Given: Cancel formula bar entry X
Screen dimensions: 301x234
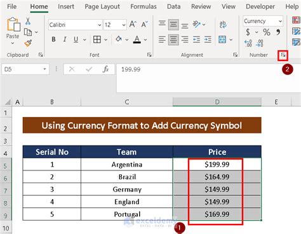Looking at the screenshot, I should tap(72, 69).
